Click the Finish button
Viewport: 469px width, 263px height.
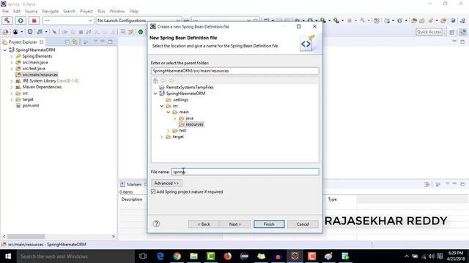point(269,224)
